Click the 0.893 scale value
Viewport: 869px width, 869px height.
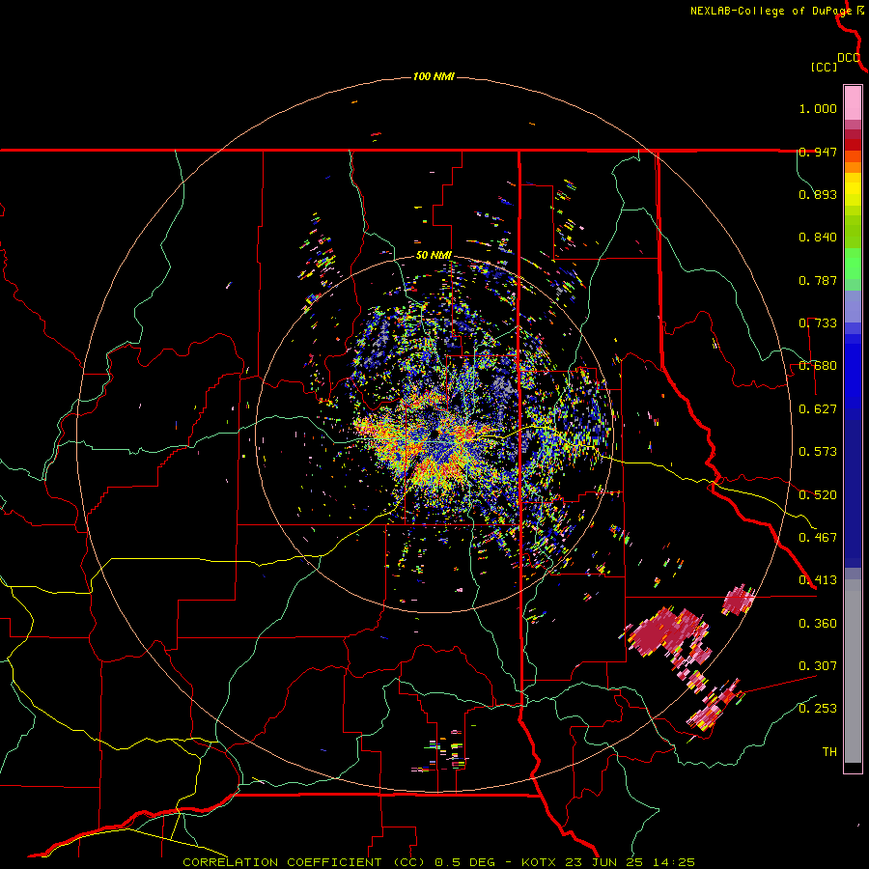click(x=818, y=194)
